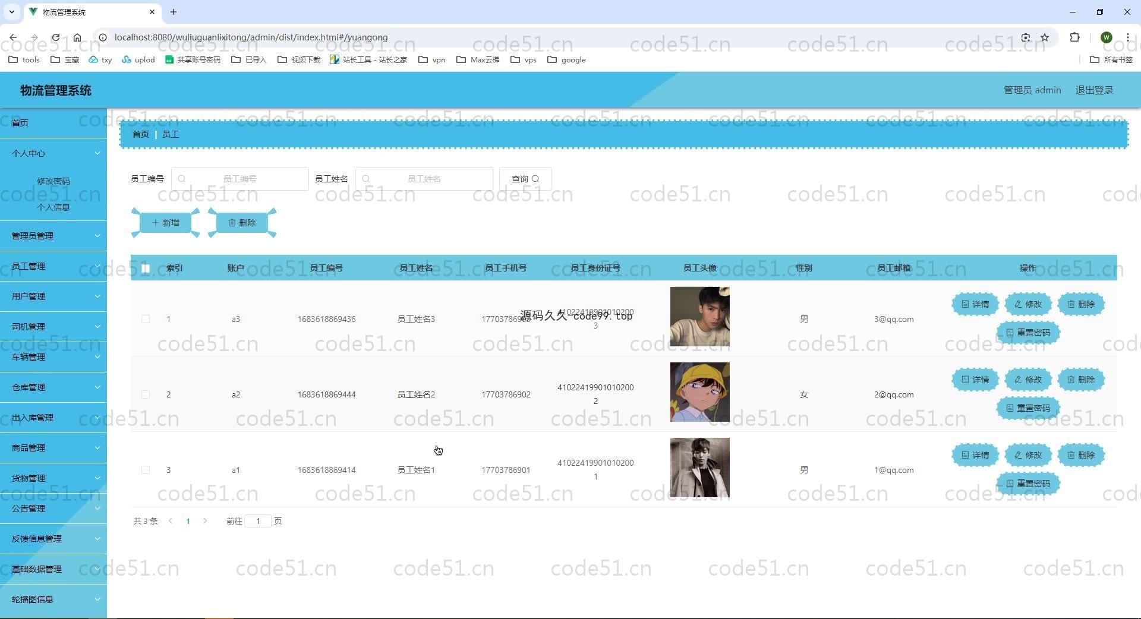Open the vpn bookmark folder
Image resolution: width=1141 pixels, height=619 pixels.
tap(432, 59)
